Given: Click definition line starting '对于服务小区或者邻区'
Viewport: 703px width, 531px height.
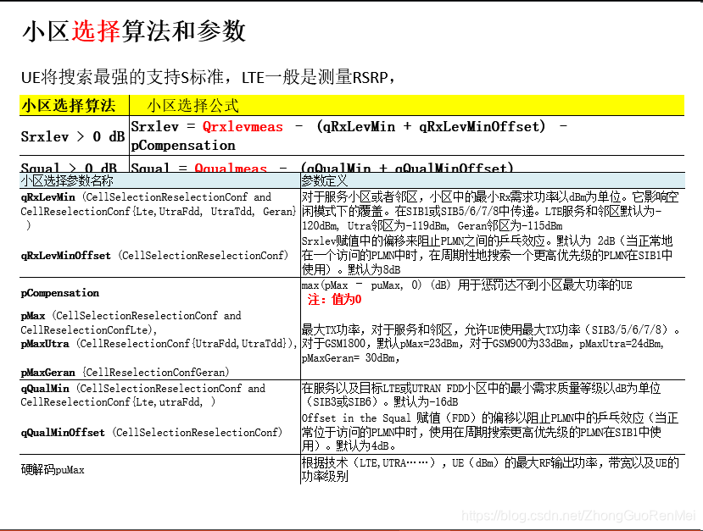Looking at the screenshot, I should point(490,197).
